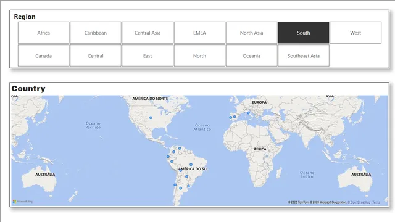Select the data point over Italy
The height and width of the screenshot is (222, 395).
pos(248,113)
